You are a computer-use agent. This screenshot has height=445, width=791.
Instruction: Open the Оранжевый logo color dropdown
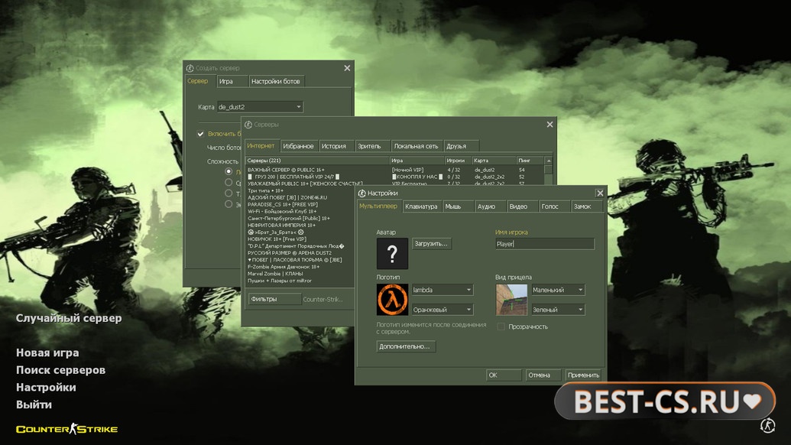click(x=443, y=309)
